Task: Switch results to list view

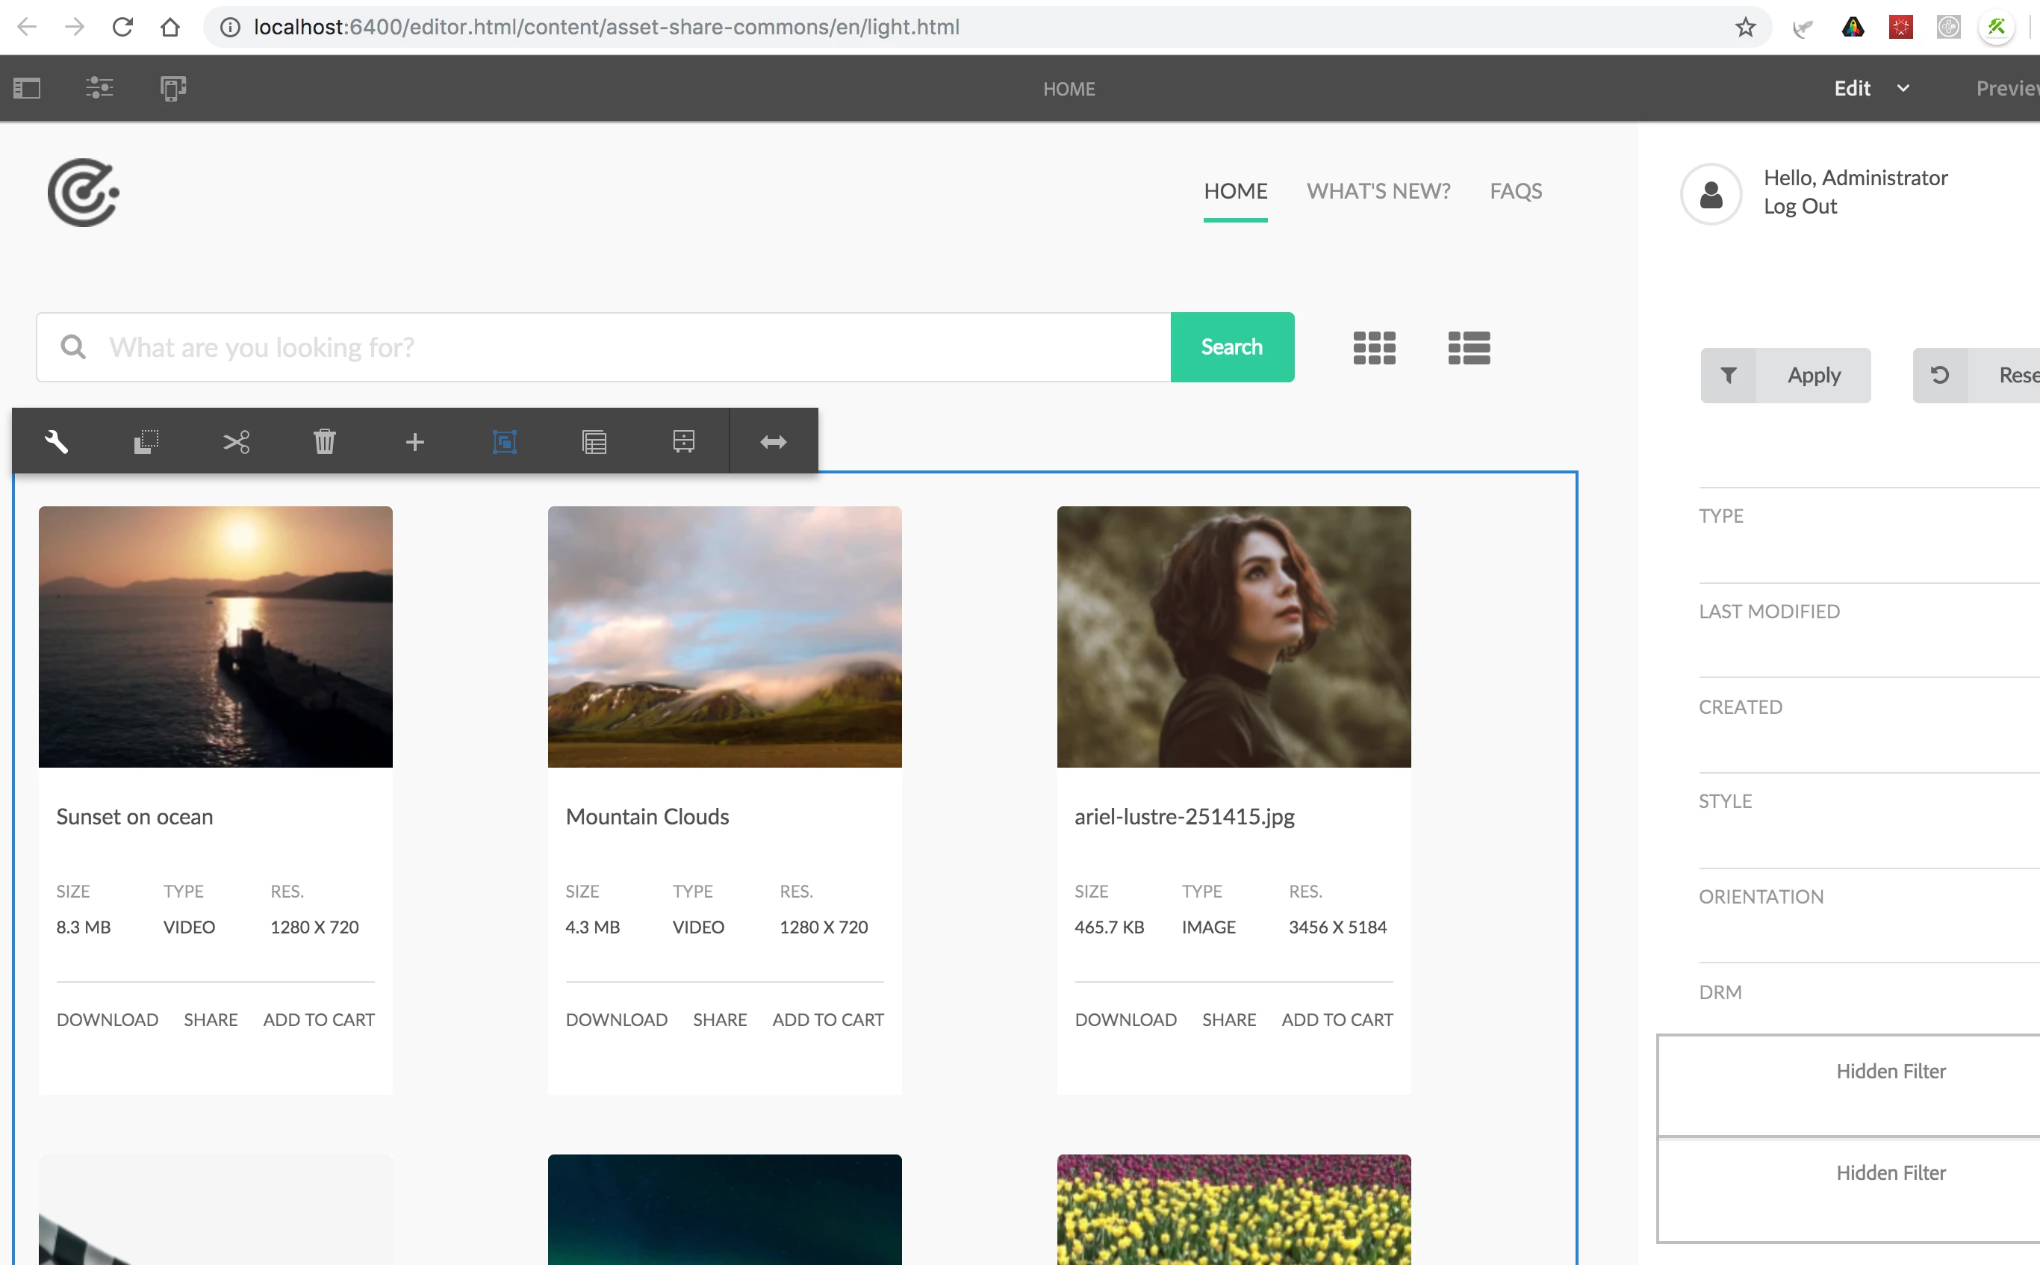Action: 1469,347
